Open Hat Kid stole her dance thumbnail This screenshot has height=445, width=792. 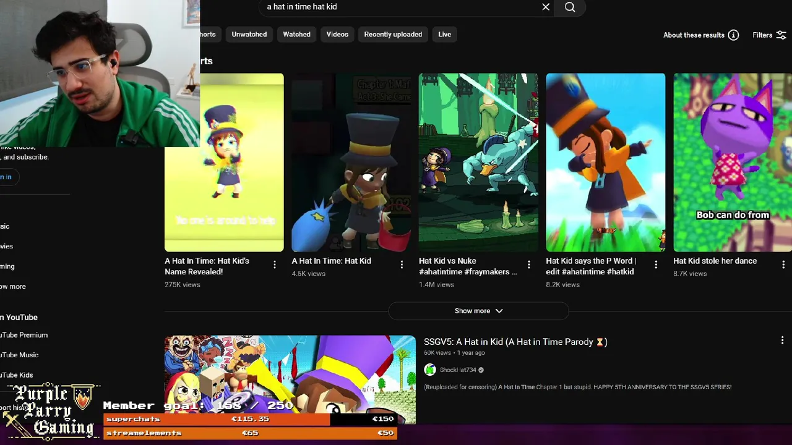[x=733, y=163]
